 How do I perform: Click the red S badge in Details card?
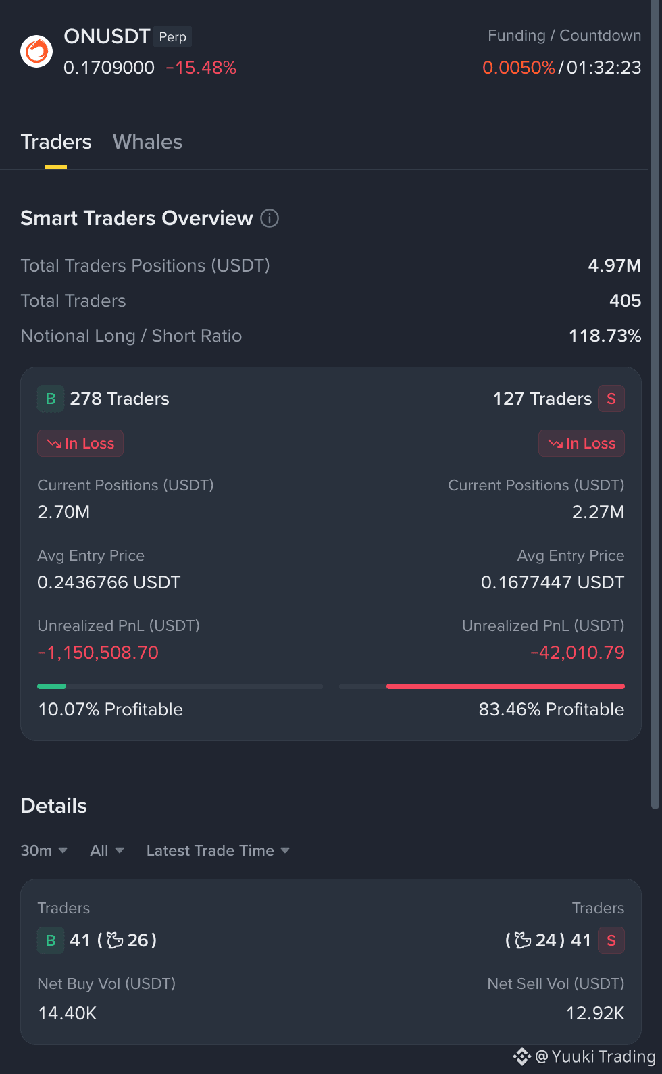click(611, 940)
